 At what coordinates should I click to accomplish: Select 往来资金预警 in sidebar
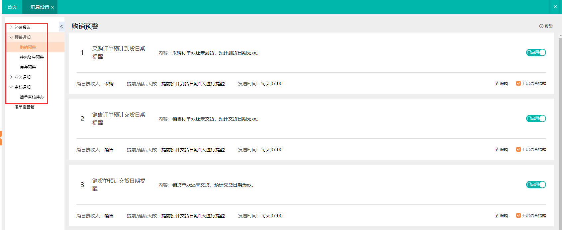coord(32,57)
